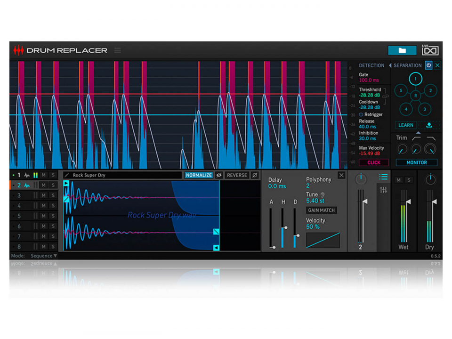This screenshot has height=339, width=452.
Task: Solo slot 1 with its S button
Action: pos(53,175)
